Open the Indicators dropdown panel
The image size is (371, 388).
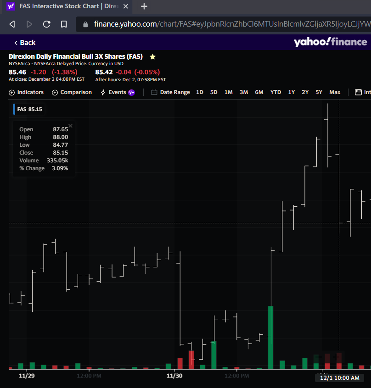[26, 92]
